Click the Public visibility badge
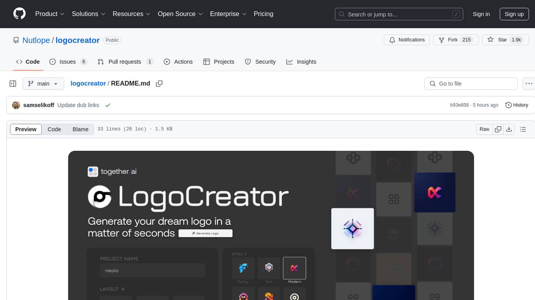 [x=112, y=40]
